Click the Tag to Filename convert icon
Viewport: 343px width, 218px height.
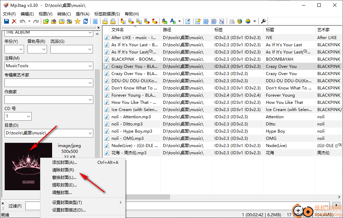click(x=123, y=21)
